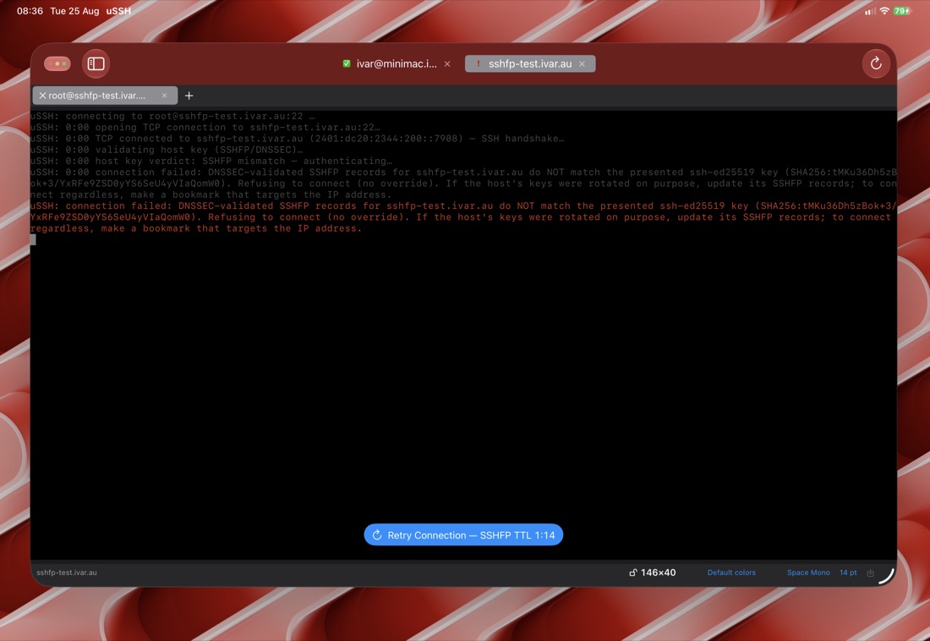This screenshot has height=641, width=930.
Task: Close the sshfp-test.ivar.au session tab
Action: [582, 64]
